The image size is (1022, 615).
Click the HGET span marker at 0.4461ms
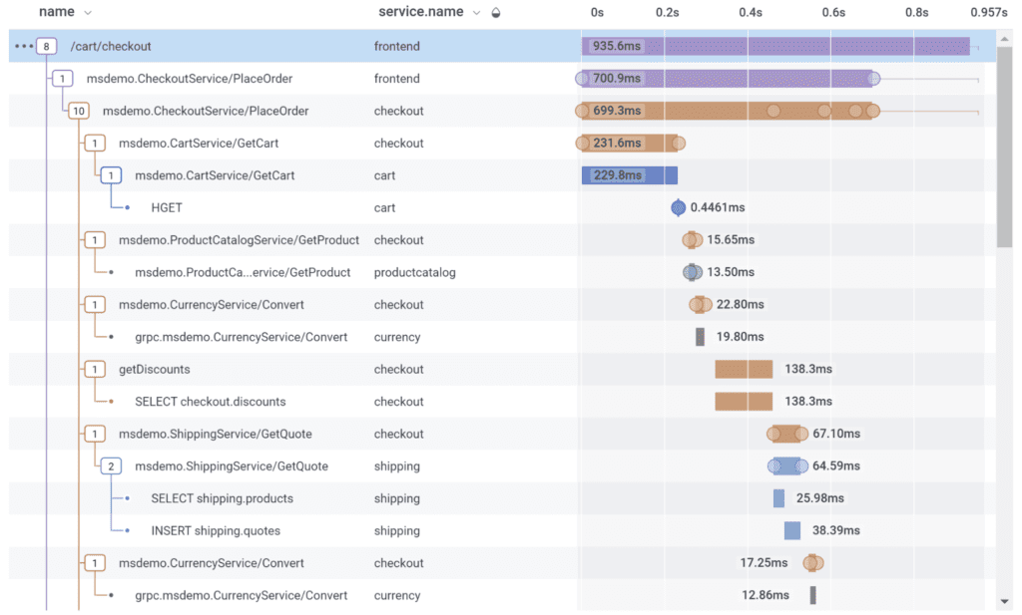click(679, 207)
